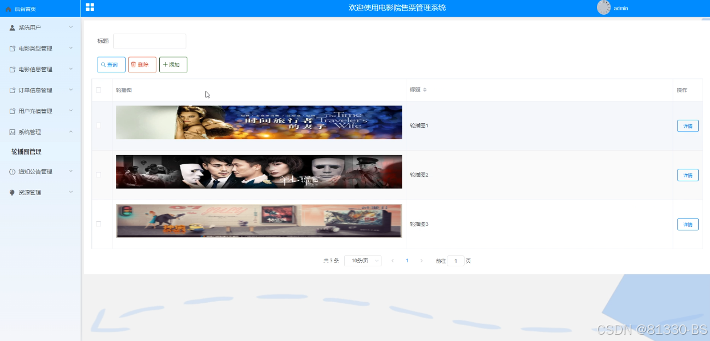Click the 通知公告管理 info icon
This screenshot has height=341, width=710.
click(13, 172)
